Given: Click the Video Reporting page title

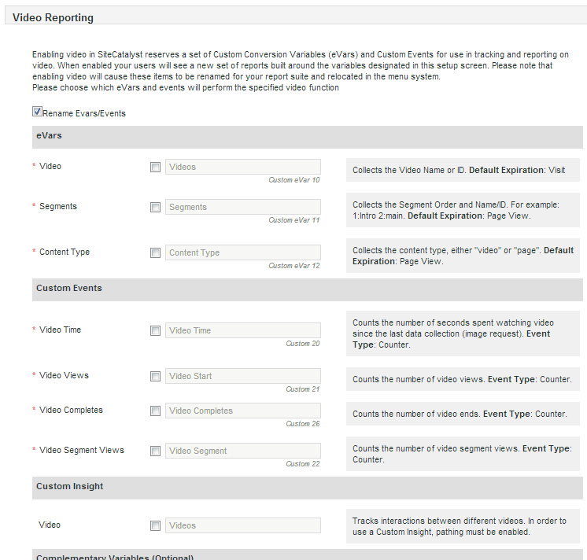Looking at the screenshot, I should coord(53,17).
